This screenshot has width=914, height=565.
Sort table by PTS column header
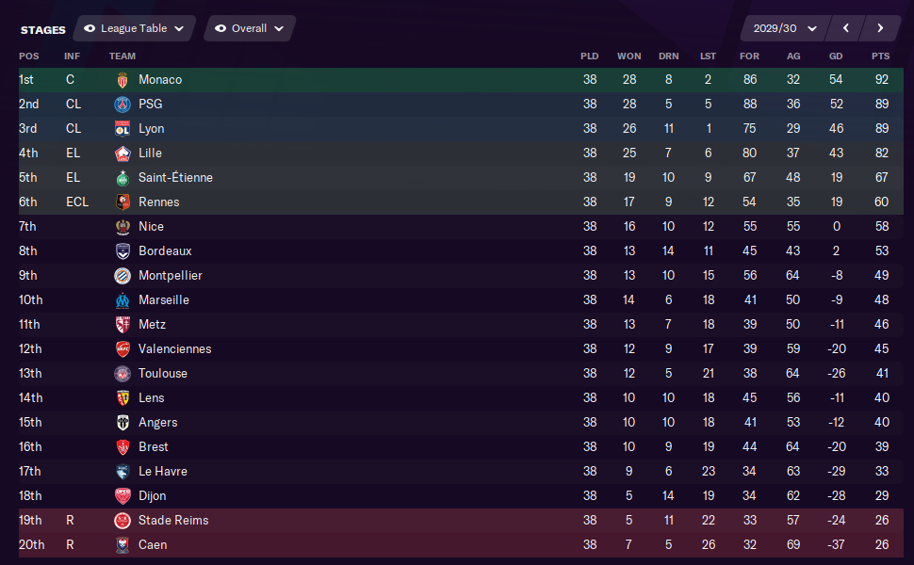tap(880, 56)
